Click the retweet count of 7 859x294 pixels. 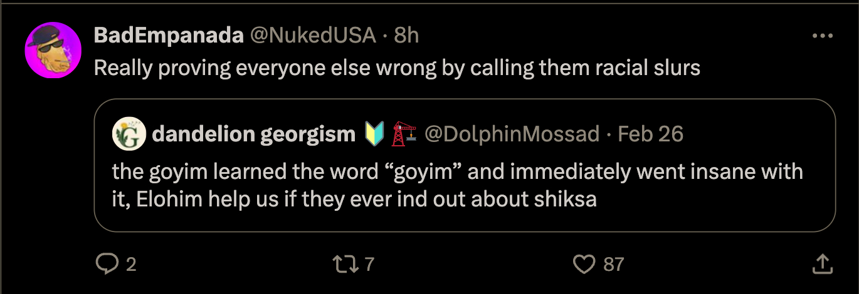pyautogui.click(x=369, y=265)
